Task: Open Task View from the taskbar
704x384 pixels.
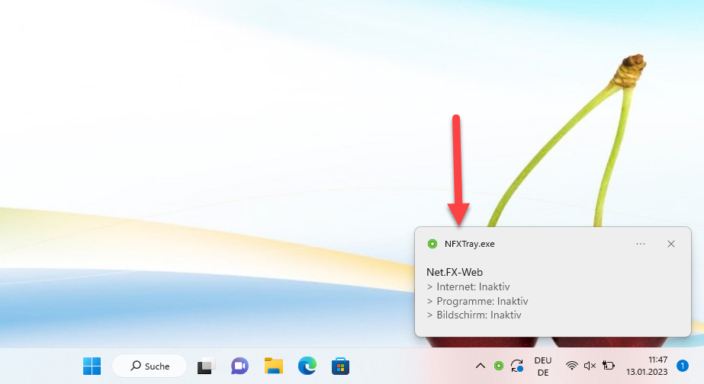Action: coord(206,366)
